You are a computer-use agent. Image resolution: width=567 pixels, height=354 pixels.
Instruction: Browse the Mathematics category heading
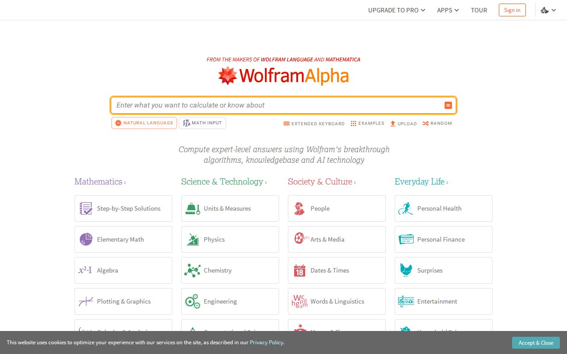100,181
